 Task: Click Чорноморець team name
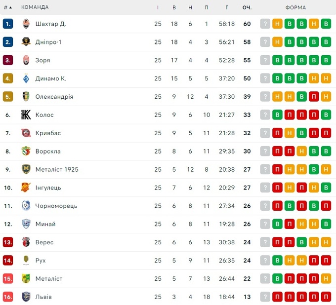pyautogui.click(x=56, y=206)
